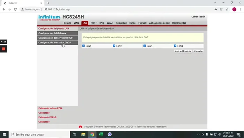Click Cerrar sesión link
The height and width of the screenshot is (138, 244).
point(198,17)
